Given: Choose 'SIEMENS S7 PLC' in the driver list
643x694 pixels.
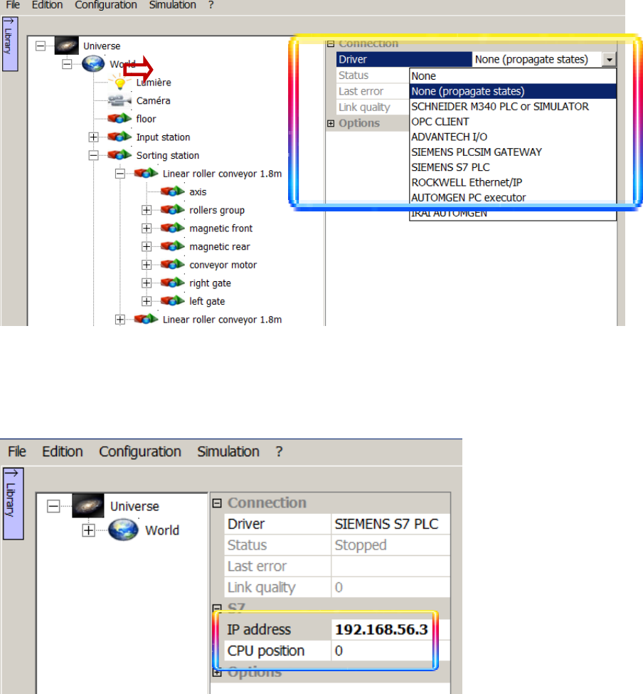Looking at the screenshot, I should 513,167.
